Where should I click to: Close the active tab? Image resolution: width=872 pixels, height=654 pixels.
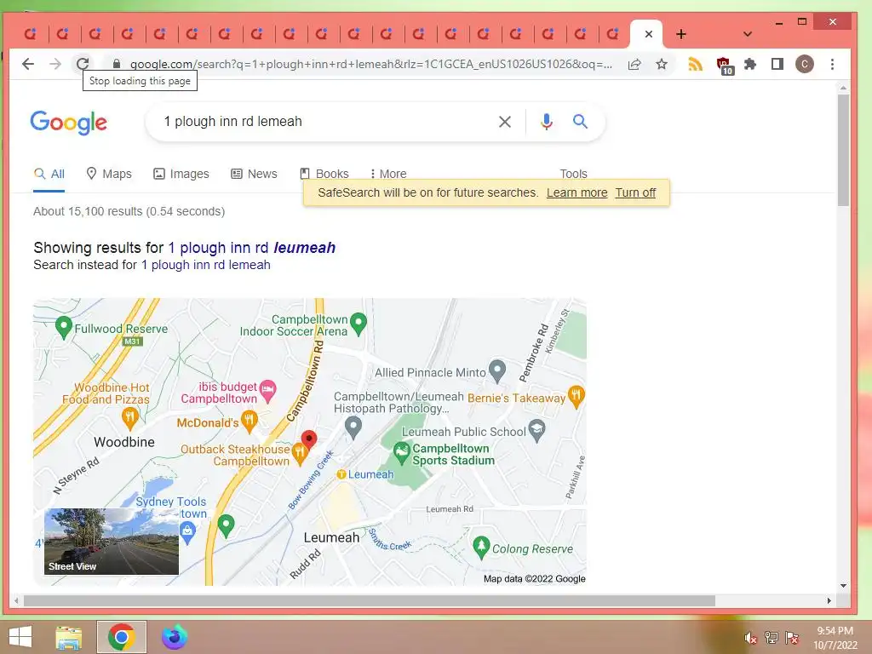click(x=648, y=34)
